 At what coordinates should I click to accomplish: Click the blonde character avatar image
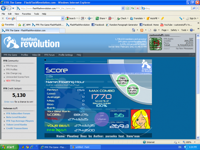[140, 120]
